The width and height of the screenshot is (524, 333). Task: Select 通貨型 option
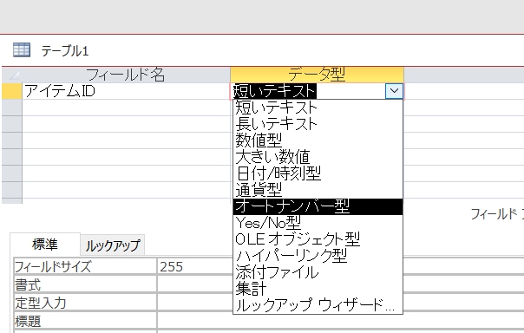point(318,190)
